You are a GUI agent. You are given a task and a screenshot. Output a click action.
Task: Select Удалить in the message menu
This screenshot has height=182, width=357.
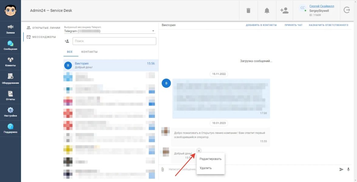206,168
